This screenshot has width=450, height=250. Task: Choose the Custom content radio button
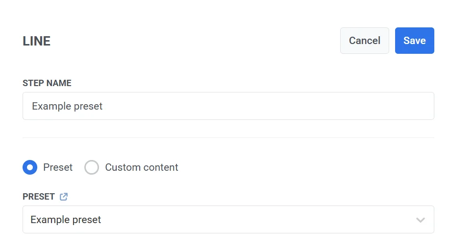(x=92, y=167)
